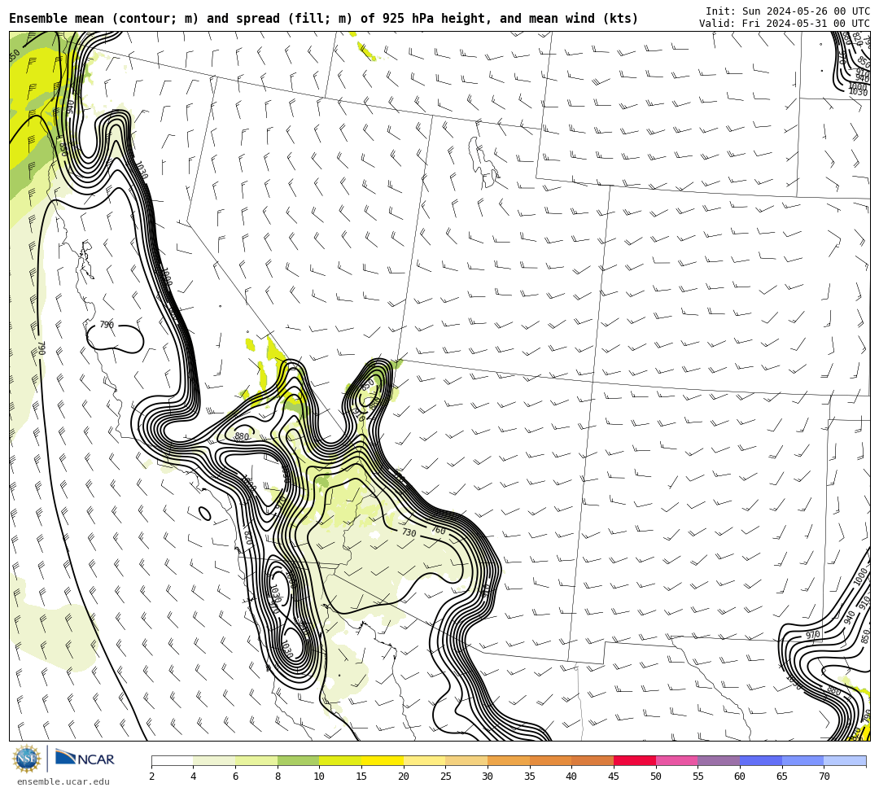Click the light orange 25–30 colorbar swatch
Viewport: 879px width, 792px height.
point(466,760)
